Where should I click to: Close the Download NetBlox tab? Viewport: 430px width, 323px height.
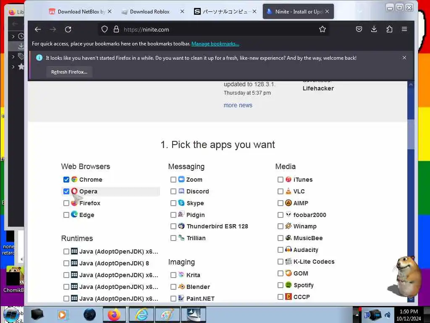(x=110, y=11)
